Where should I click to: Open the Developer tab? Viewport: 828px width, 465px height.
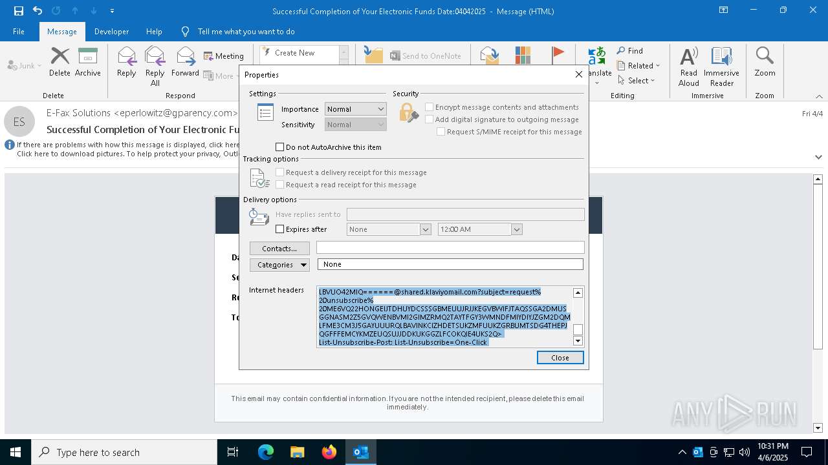click(x=111, y=32)
